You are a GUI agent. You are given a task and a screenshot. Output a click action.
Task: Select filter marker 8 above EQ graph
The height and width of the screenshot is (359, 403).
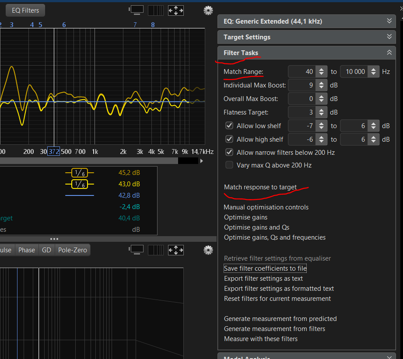point(153,25)
